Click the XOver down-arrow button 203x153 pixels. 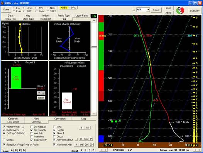[x=39, y=93]
